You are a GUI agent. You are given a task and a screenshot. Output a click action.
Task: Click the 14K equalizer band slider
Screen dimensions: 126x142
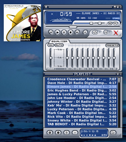pyautogui.click(x=109, y=58)
